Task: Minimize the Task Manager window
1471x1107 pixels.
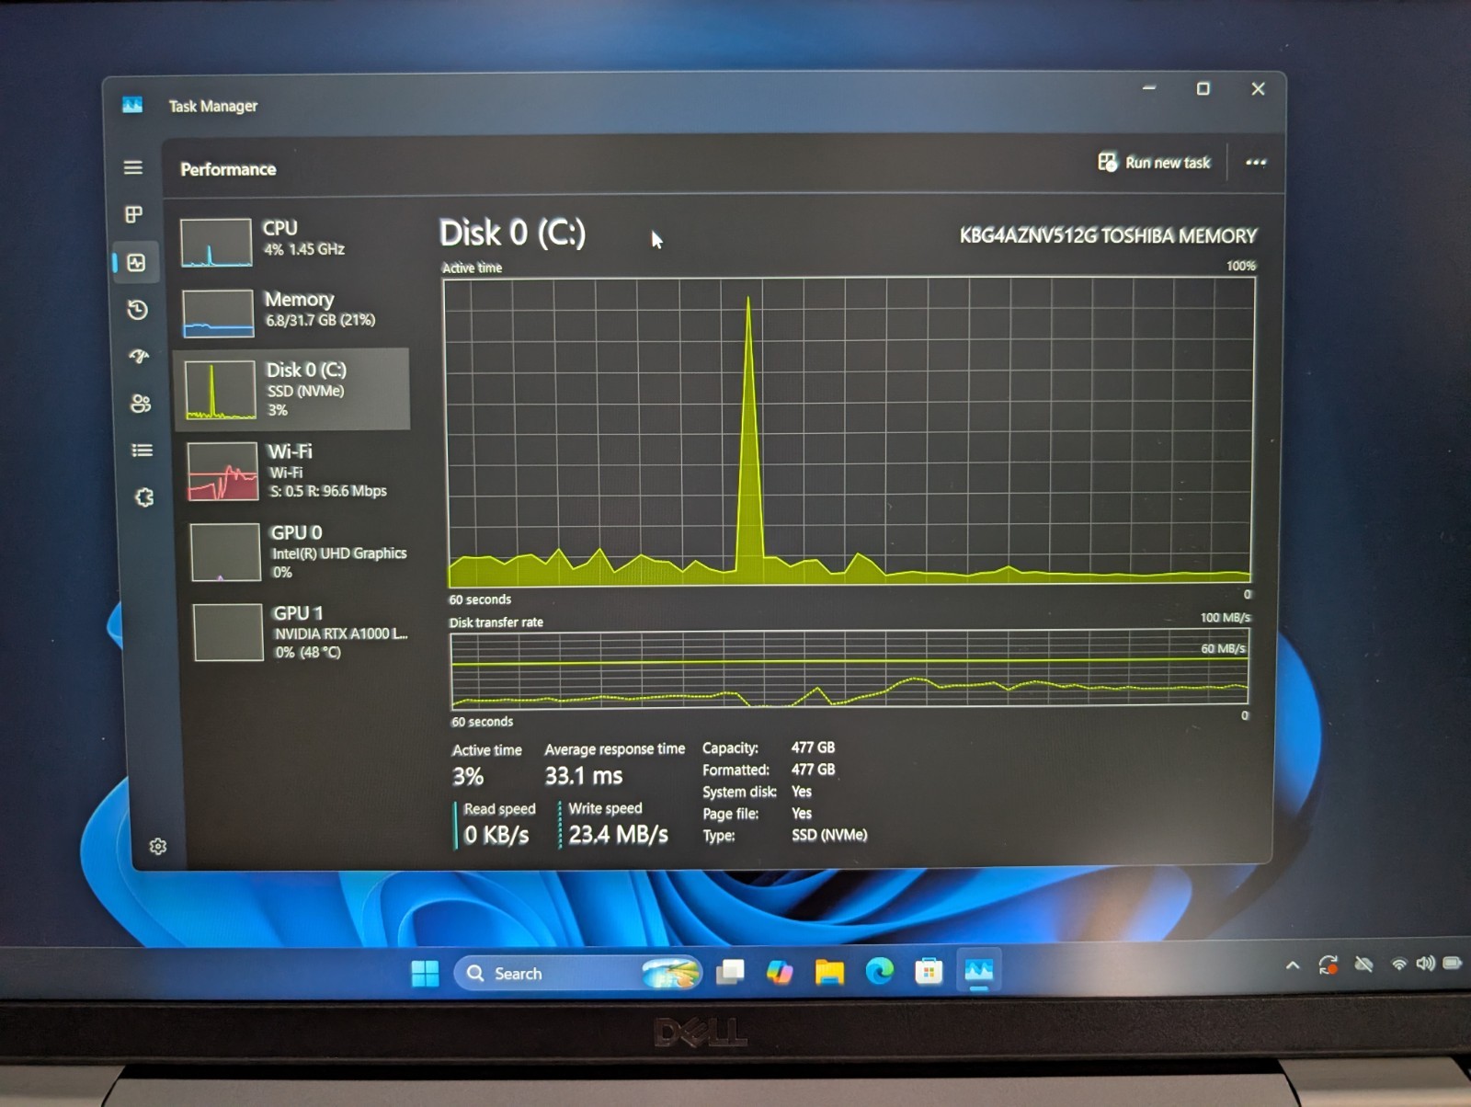Action: click(x=1149, y=88)
